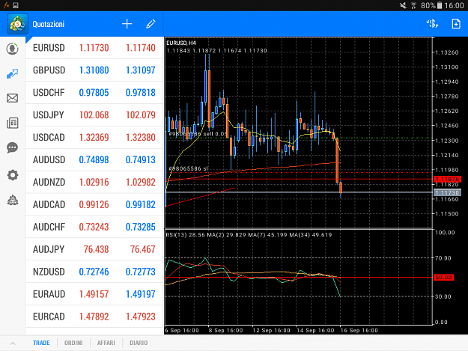Select the AUDNZD quote row
Image resolution: width=468 pixels, height=351 pixels.
pos(94,182)
